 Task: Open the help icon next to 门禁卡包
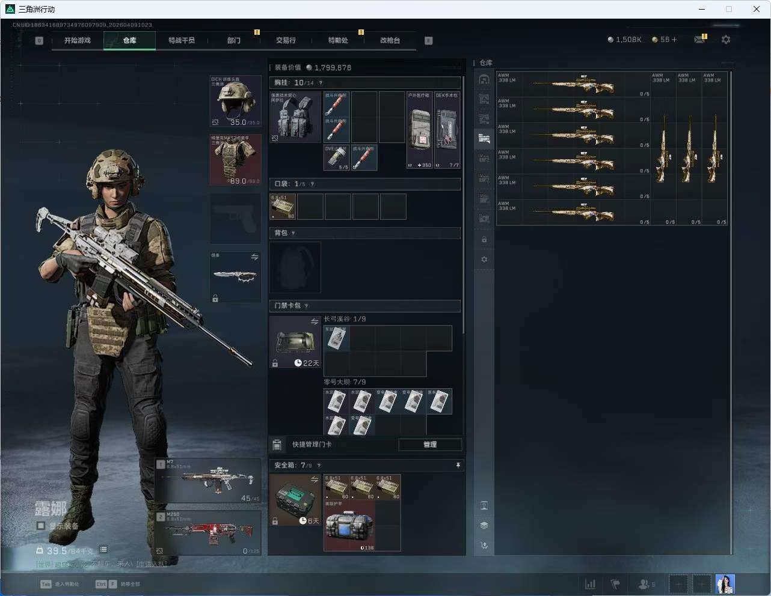tap(306, 306)
